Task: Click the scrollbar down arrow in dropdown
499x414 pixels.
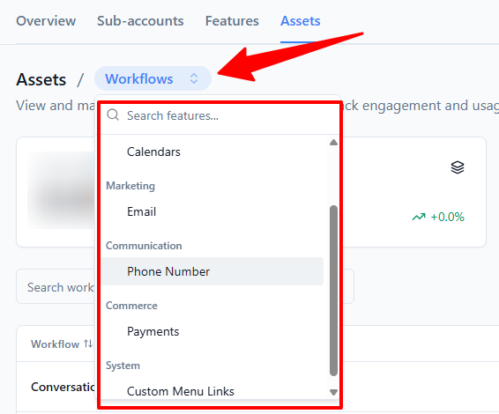Action: point(333,392)
